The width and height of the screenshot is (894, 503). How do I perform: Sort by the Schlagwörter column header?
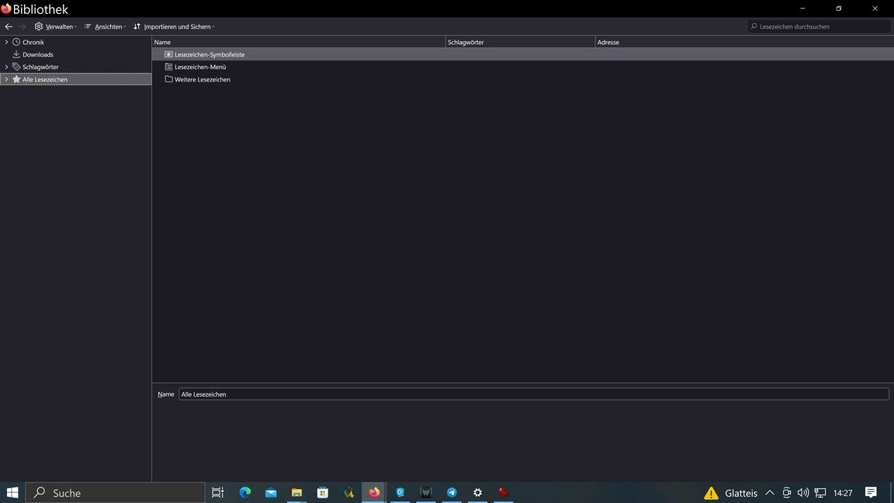click(520, 42)
